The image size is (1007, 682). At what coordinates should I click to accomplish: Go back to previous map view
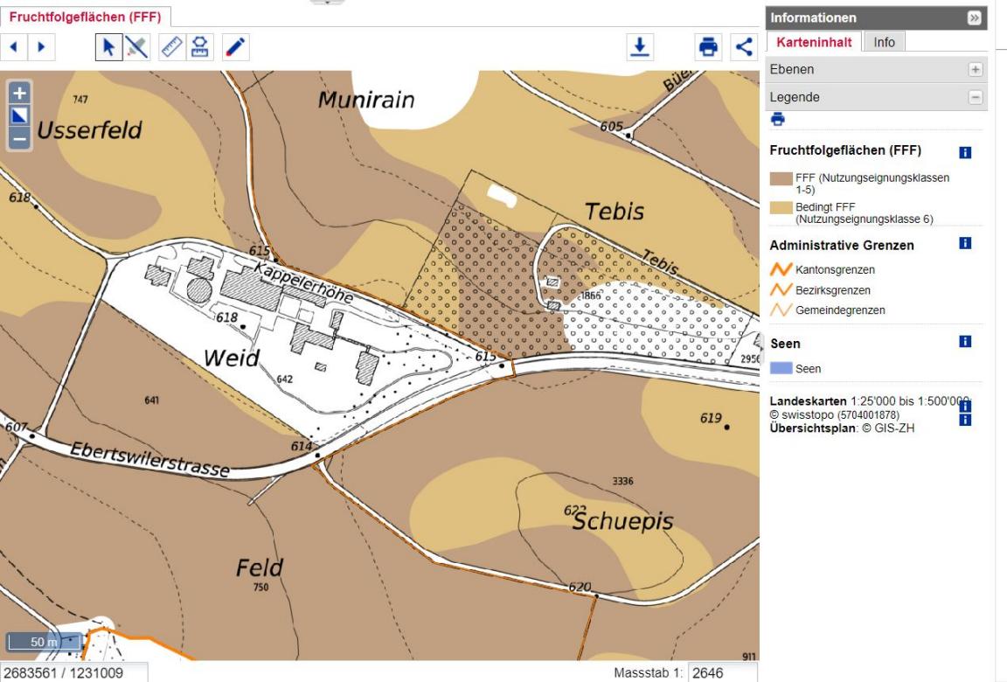14,47
